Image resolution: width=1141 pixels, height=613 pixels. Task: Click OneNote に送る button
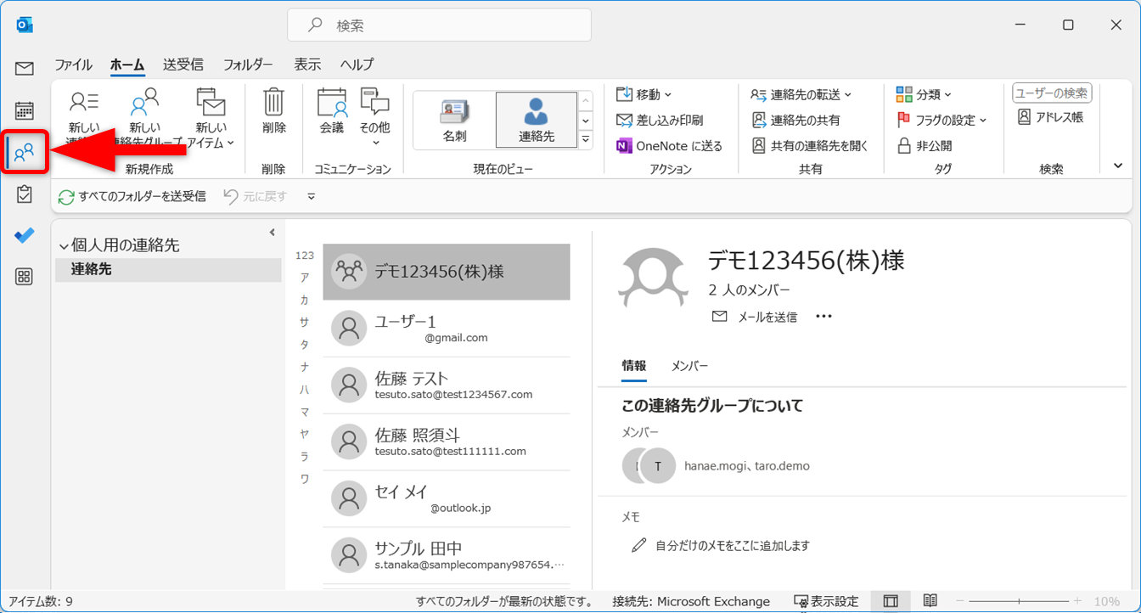pos(669,146)
